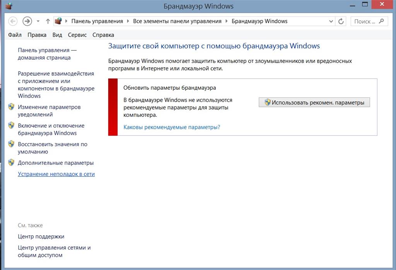Open Панель управления — домашняя страница link

point(47,54)
